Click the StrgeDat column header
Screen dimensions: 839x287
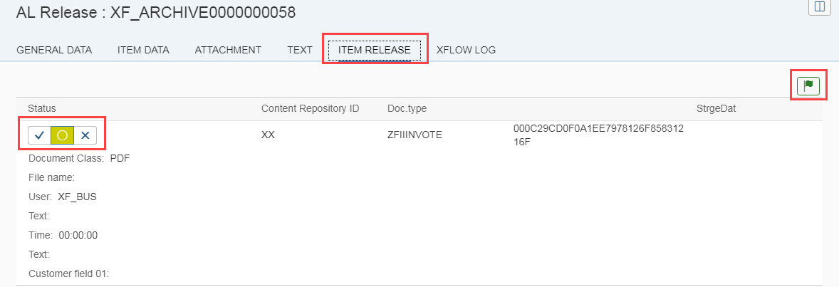720,108
